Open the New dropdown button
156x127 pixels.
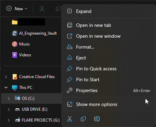coord(17,9)
